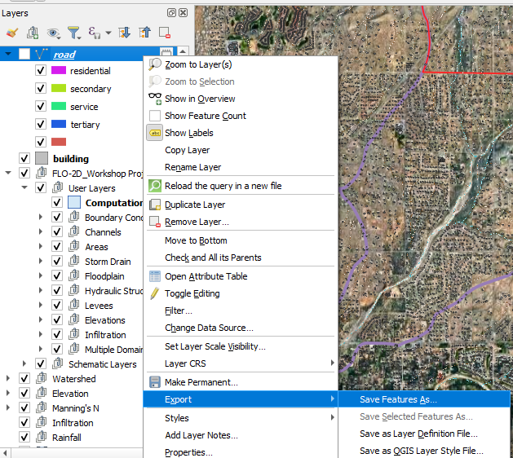Image resolution: width=513 pixels, height=458 pixels.
Task: Click the blue tertiary color swatch
Action: coord(59,125)
